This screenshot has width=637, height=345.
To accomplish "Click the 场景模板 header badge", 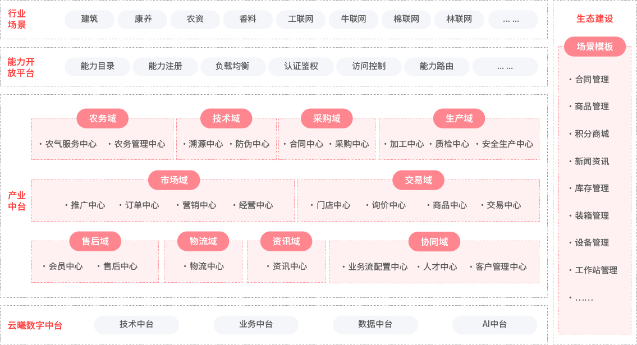I will pyautogui.click(x=595, y=47).
